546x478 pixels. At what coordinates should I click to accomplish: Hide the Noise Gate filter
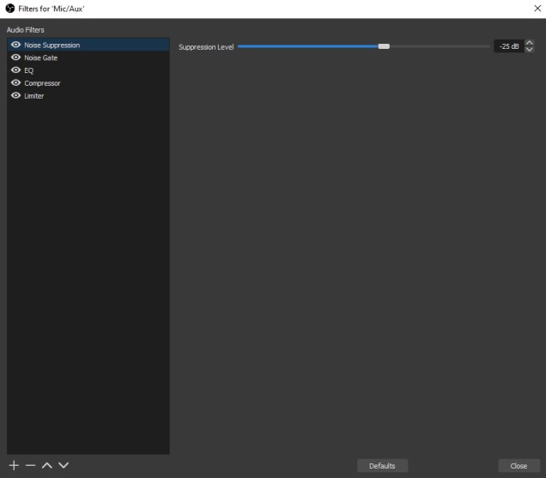(x=15, y=57)
